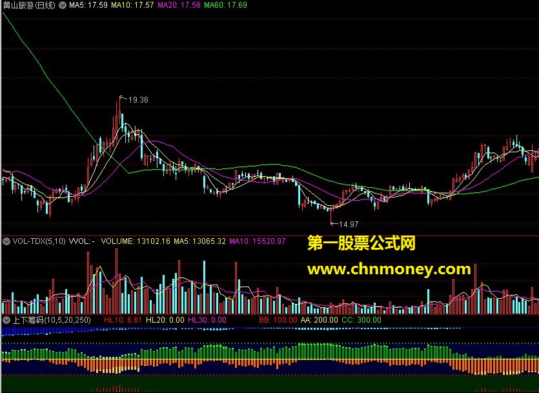Click the VOLUME: 13102.16 value
539x393 pixels.
pos(136,241)
